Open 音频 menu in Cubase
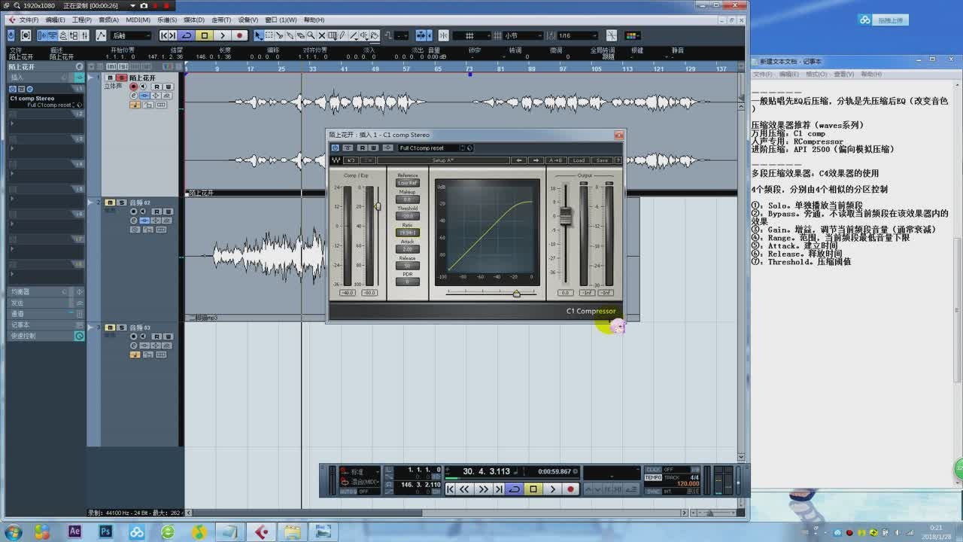Image resolution: width=963 pixels, height=542 pixels. coord(108,20)
